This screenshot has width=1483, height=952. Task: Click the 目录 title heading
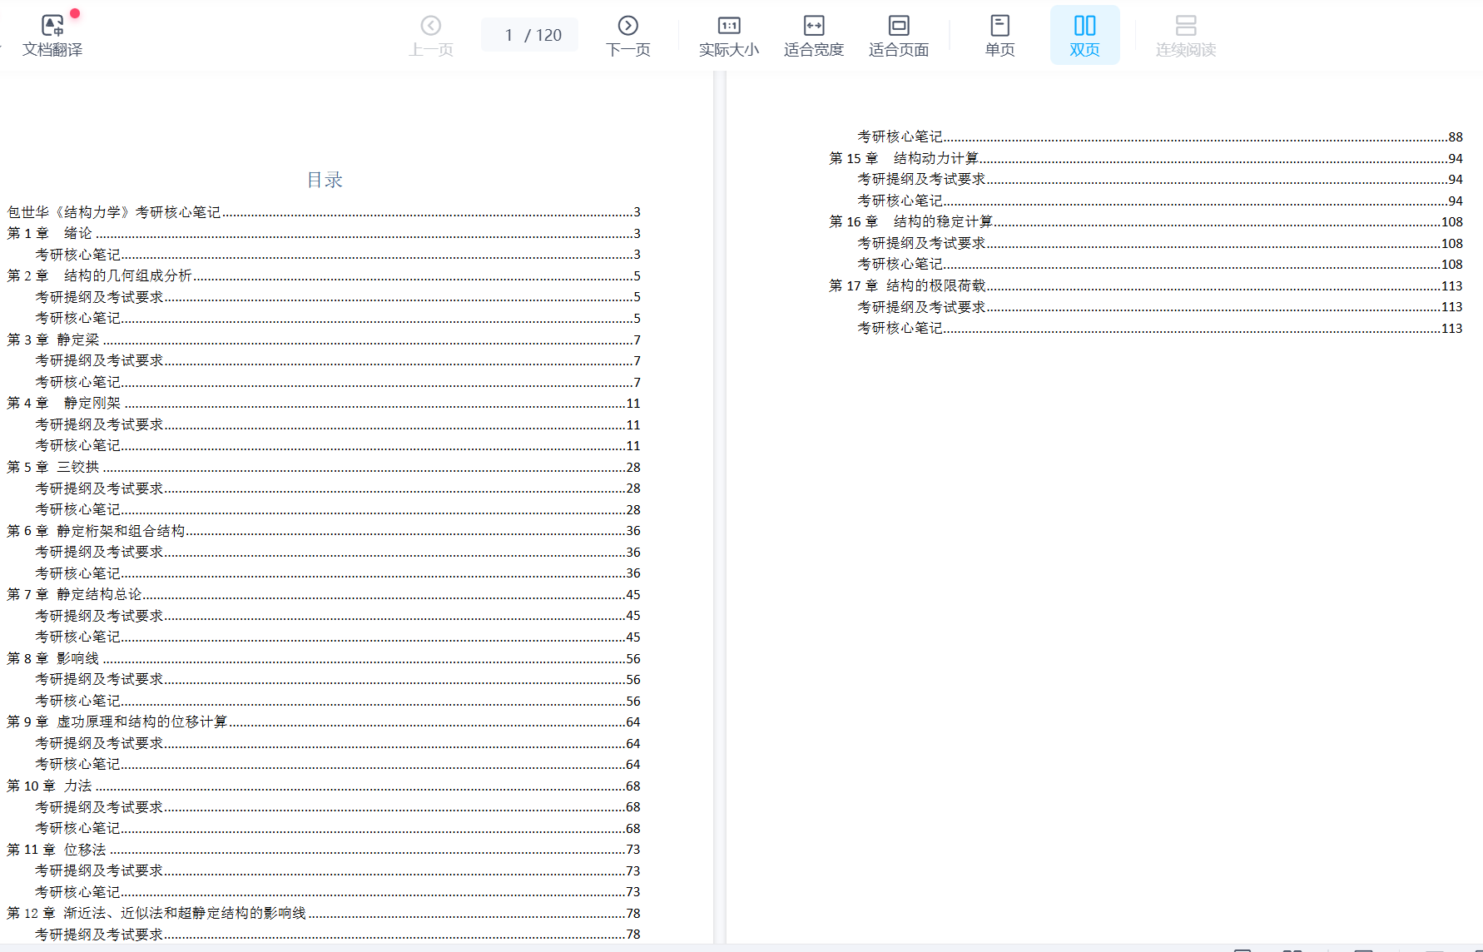click(x=325, y=180)
